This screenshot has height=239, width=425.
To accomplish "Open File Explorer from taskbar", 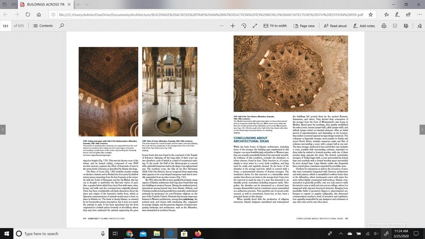I will click(x=156, y=234).
